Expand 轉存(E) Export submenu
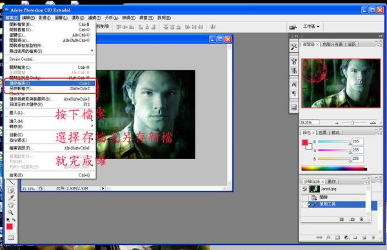 [50, 126]
